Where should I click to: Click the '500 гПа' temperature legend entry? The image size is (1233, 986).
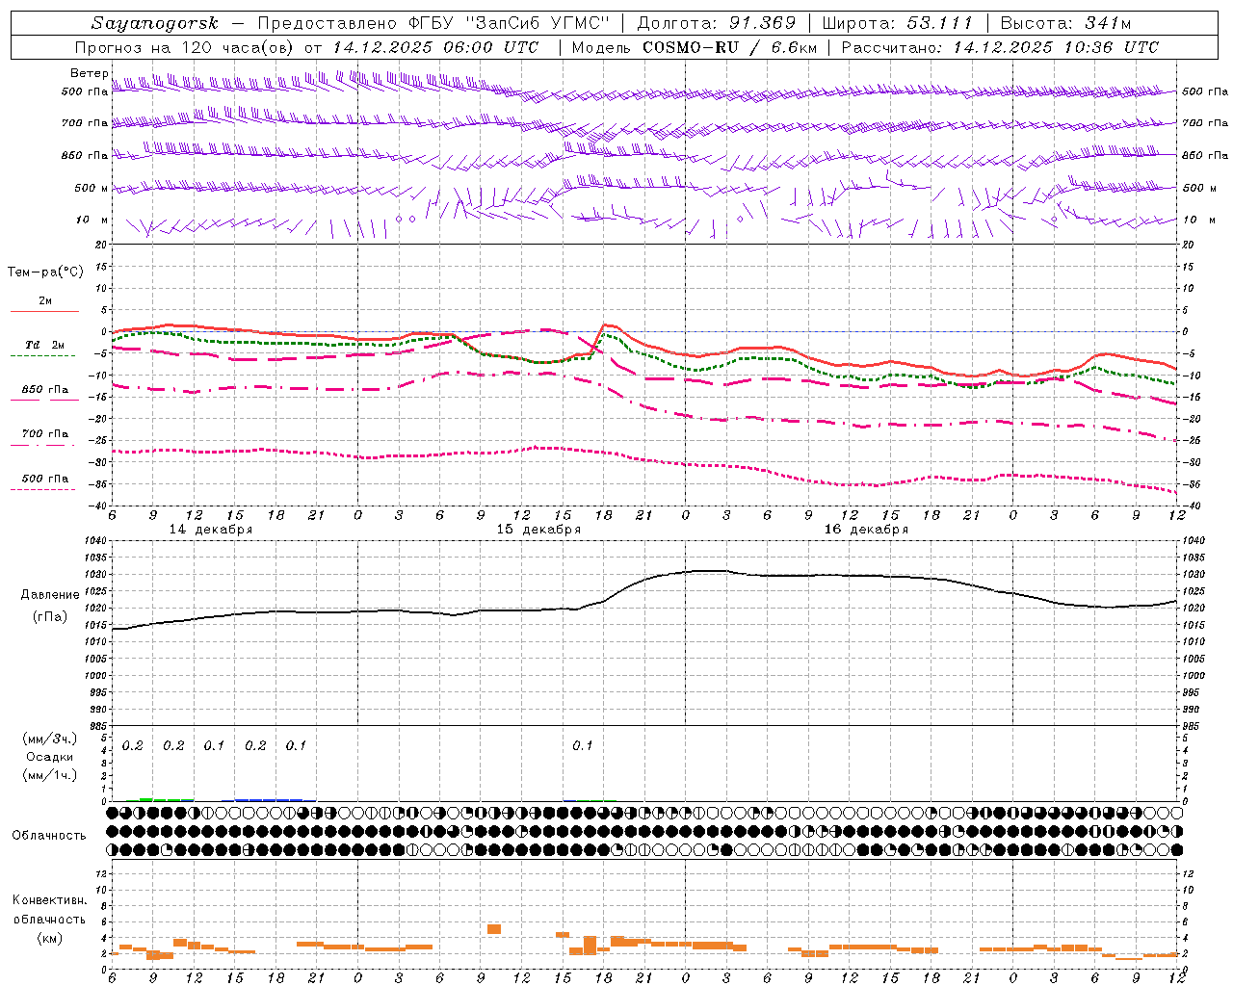pyautogui.click(x=45, y=479)
